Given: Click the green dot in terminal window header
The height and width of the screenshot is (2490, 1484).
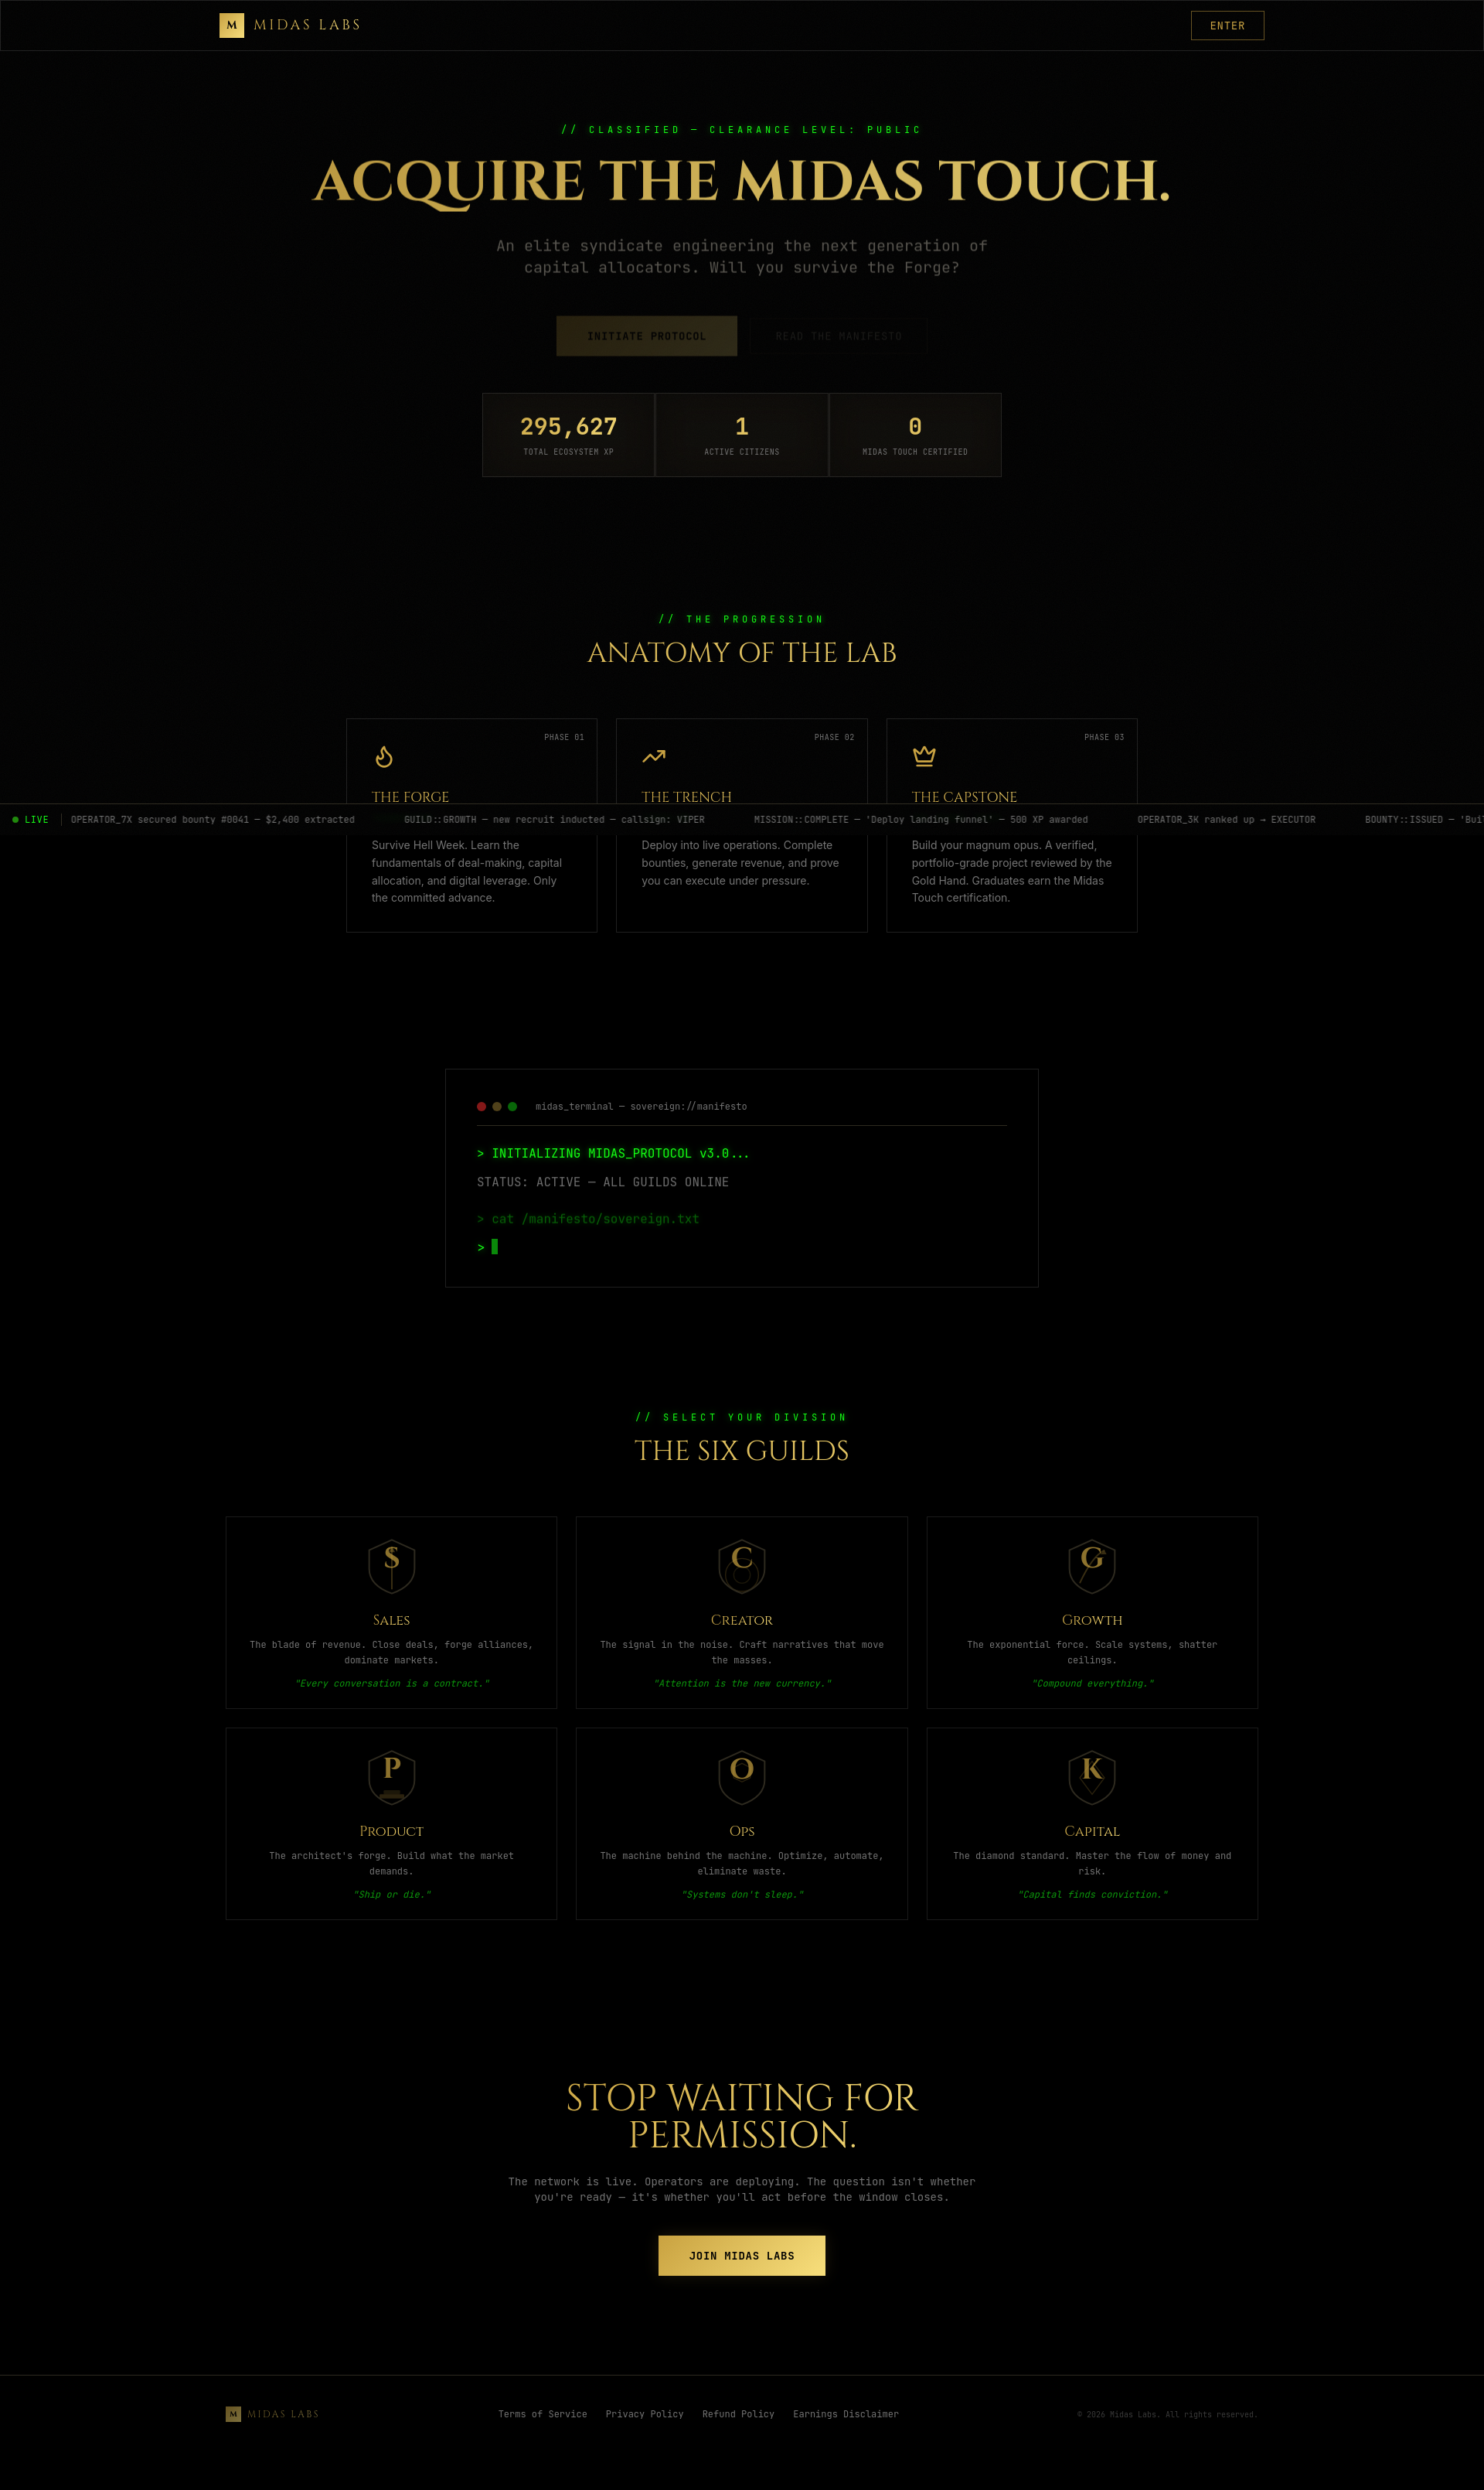Looking at the screenshot, I should [512, 1107].
